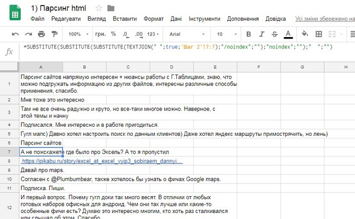Format as percent with % button
Image resolution: width=355 pixels, height=219 pixels.
(x=113, y=34)
